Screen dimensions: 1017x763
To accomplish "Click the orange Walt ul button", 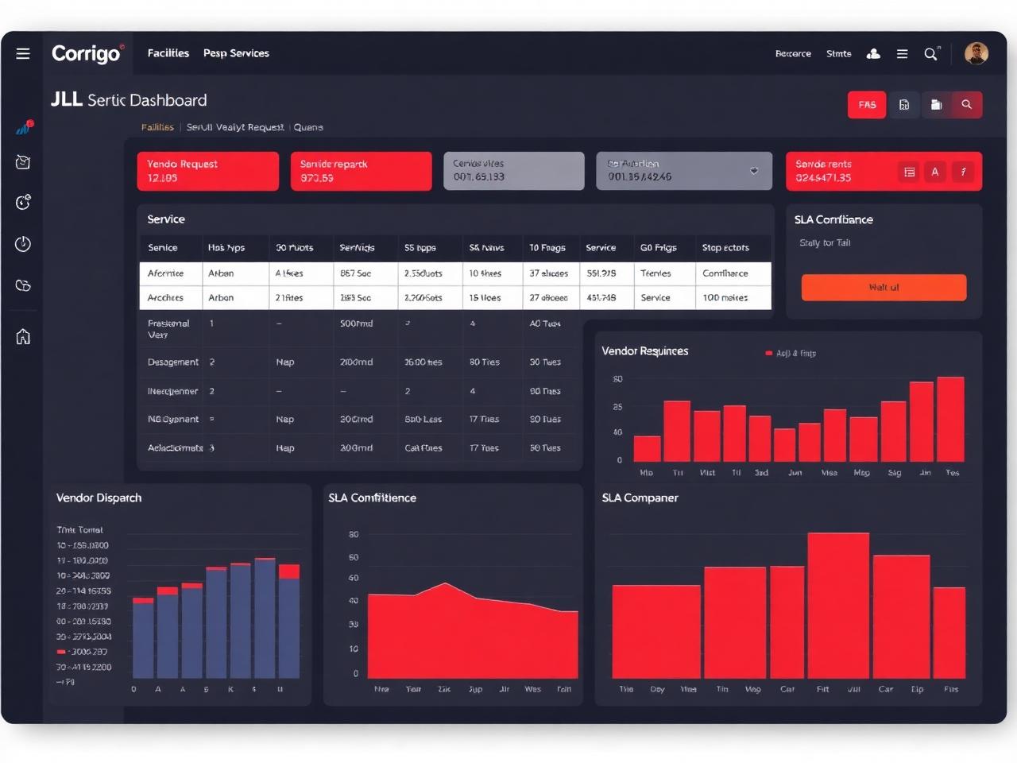I will pyautogui.click(x=884, y=287).
